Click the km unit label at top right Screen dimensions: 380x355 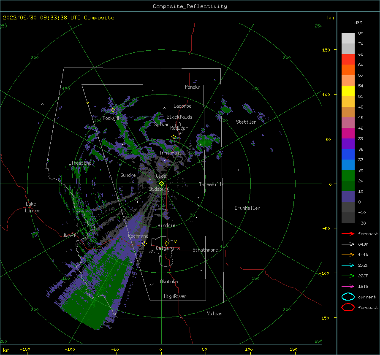click(x=330, y=18)
